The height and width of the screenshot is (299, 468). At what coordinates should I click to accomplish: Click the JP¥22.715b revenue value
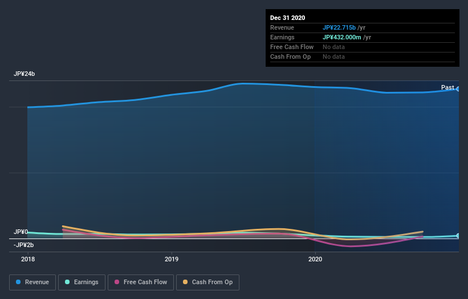339,27
